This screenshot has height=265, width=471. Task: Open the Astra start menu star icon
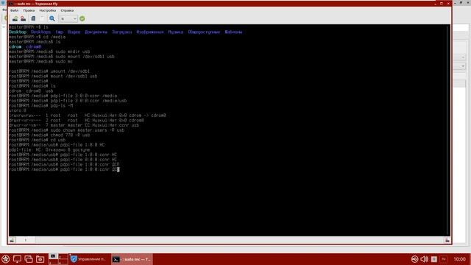pyautogui.click(x=5, y=259)
